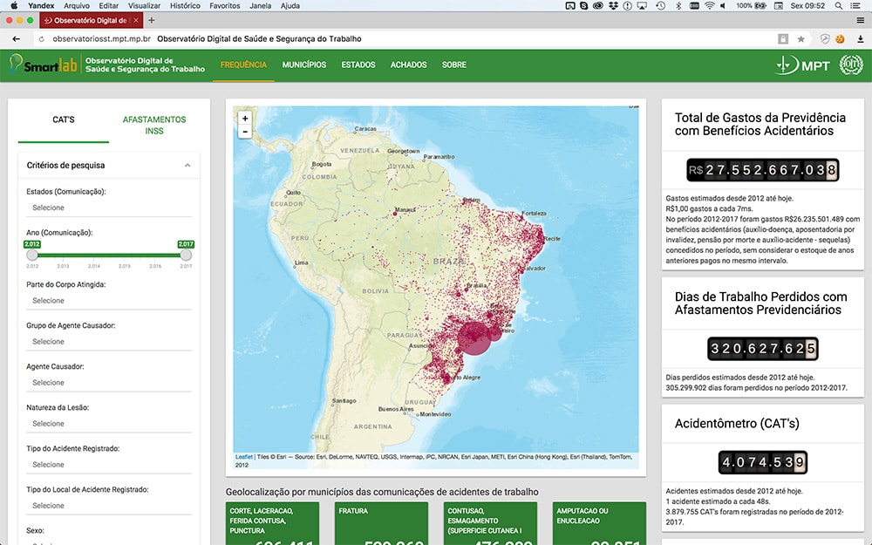
Task: Open Parte do Corpo Atingida dropdown
Action: click(x=109, y=300)
